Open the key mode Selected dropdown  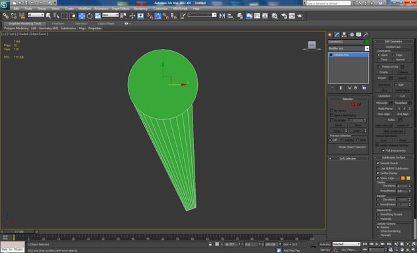[346, 244]
